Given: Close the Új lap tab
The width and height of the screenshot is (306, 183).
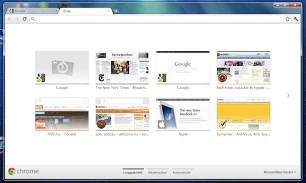Looking at the screenshot, I should 108,11.
